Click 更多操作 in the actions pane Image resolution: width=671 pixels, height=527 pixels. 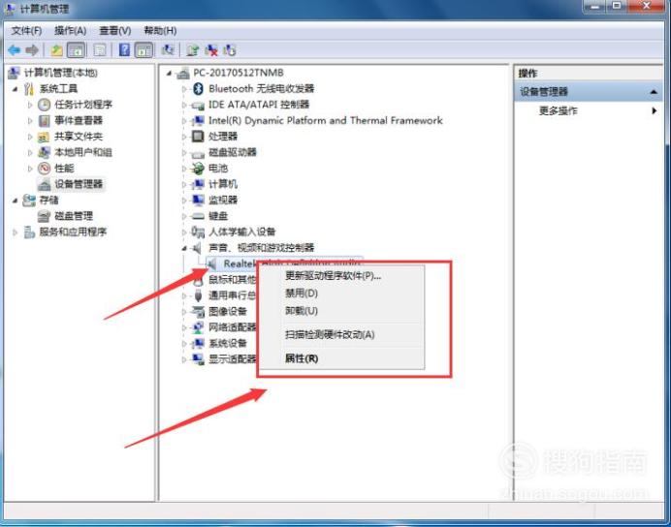pyautogui.click(x=558, y=111)
